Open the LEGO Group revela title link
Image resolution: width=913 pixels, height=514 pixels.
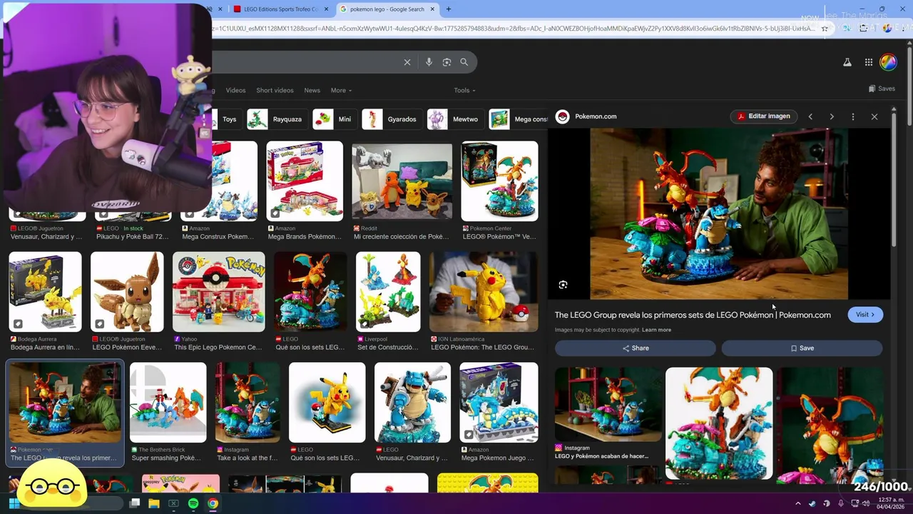pos(693,315)
